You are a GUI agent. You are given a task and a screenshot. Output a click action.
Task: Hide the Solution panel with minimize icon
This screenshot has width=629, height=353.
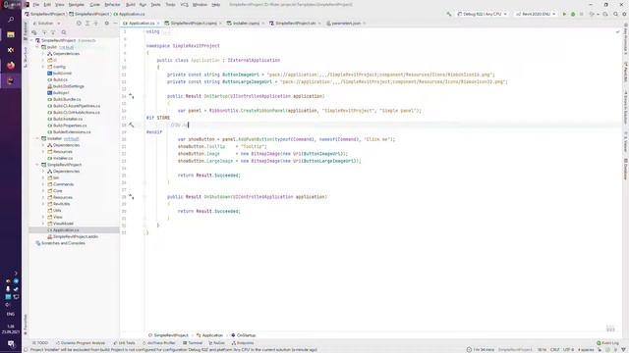(x=116, y=24)
